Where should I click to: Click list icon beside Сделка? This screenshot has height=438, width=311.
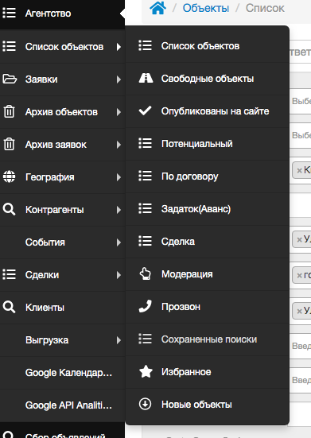point(146,241)
